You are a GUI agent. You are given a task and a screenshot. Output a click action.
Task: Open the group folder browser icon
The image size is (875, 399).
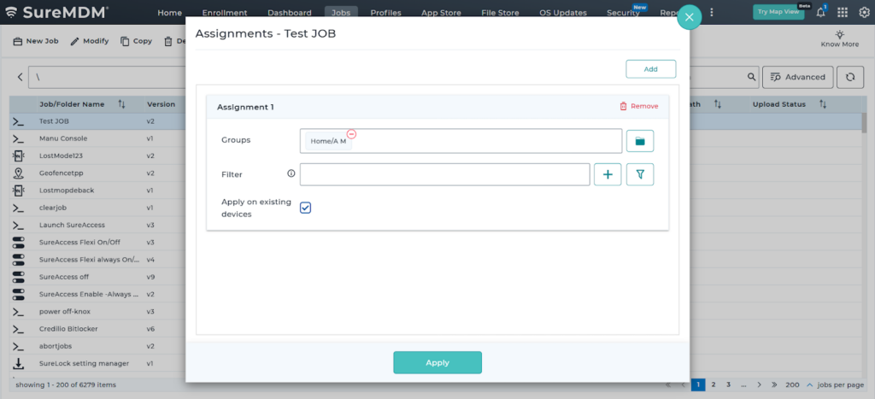[x=640, y=141]
